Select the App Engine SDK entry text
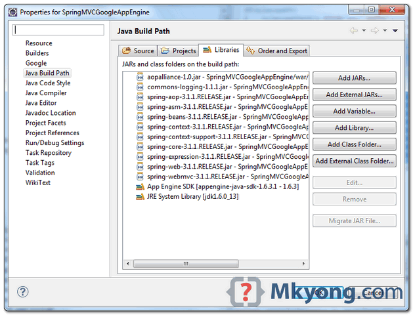The height and width of the screenshot is (315, 413). click(223, 186)
